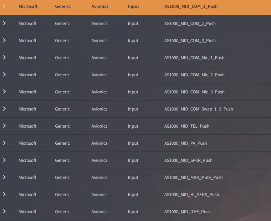Click Microsoft in the highlighted COM_1_Push row

28,6
